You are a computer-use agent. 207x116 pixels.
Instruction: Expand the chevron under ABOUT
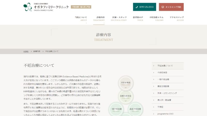[x=86, y=23]
